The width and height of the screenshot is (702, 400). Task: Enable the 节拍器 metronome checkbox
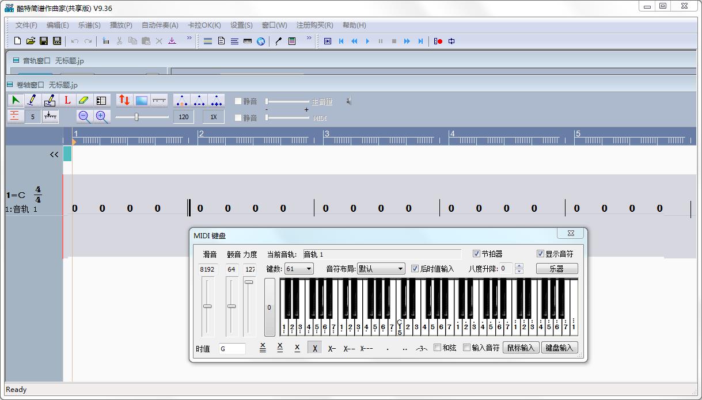pos(477,253)
